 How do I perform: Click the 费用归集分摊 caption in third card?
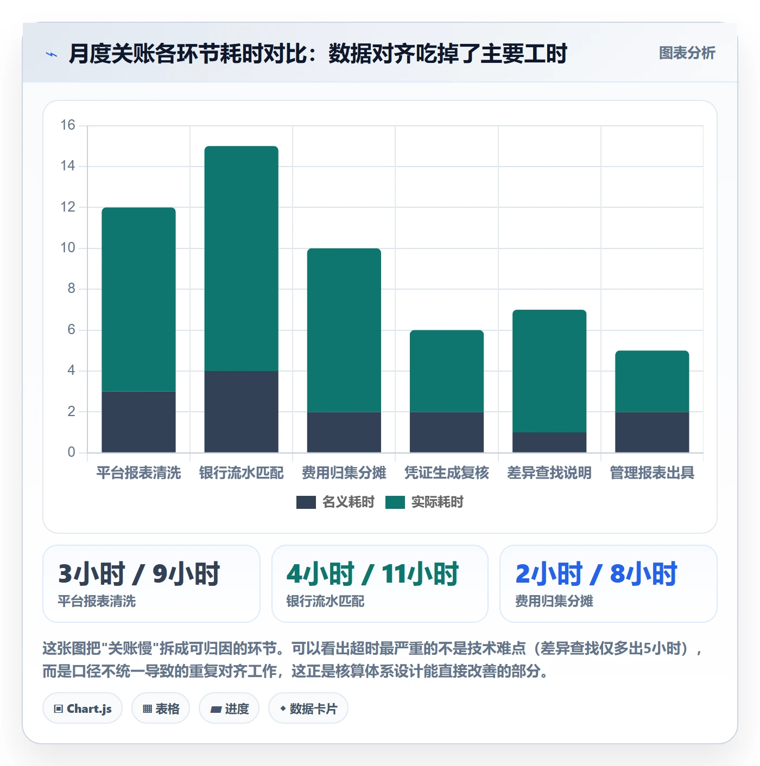click(x=554, y=601)
